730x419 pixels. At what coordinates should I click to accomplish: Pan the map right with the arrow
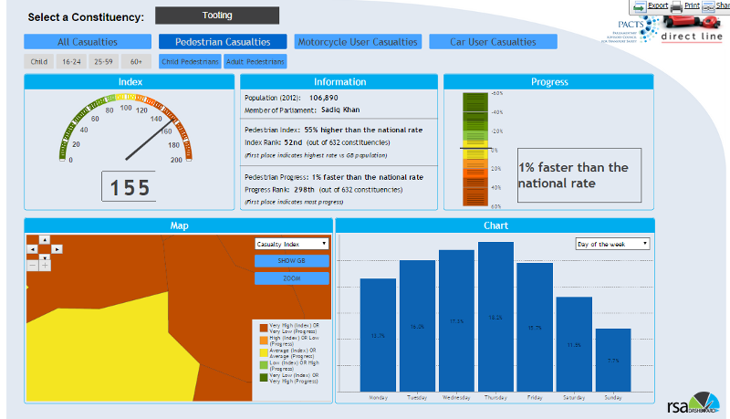57,249
